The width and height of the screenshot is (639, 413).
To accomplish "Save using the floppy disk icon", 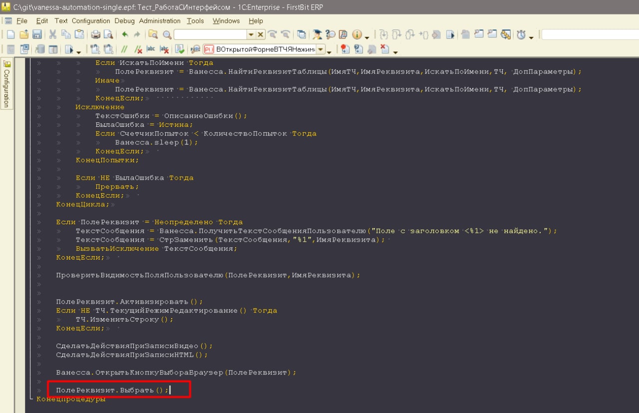I will (x=37, y=34).
